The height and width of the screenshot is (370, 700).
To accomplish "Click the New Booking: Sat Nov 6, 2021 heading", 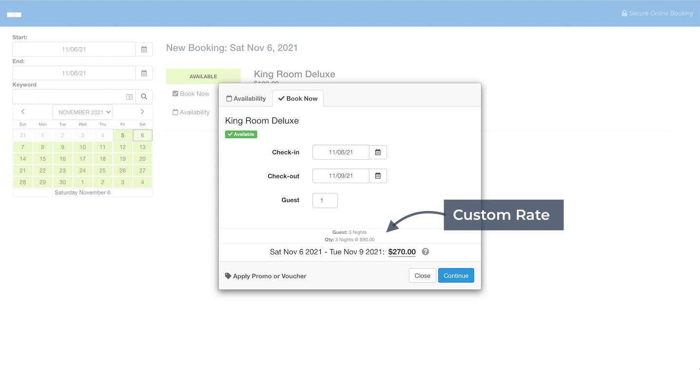I will point(232,48).
